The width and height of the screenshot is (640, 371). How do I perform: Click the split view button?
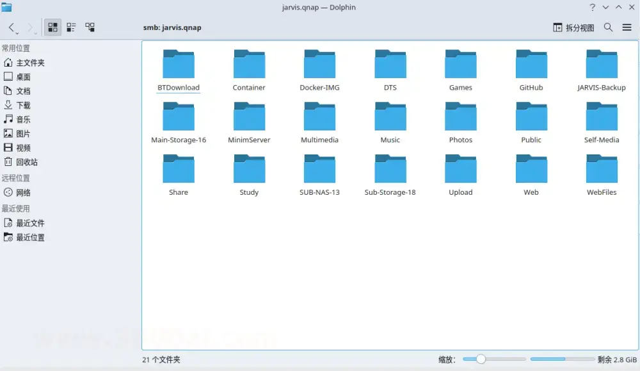point(573,28)
